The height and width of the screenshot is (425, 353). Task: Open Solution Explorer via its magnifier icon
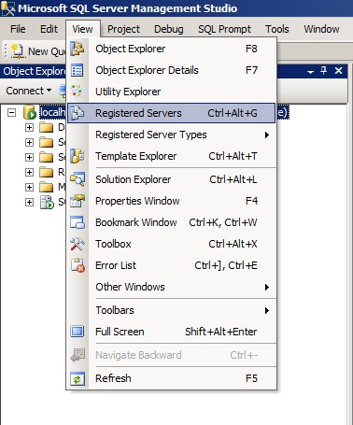[78, 179]
